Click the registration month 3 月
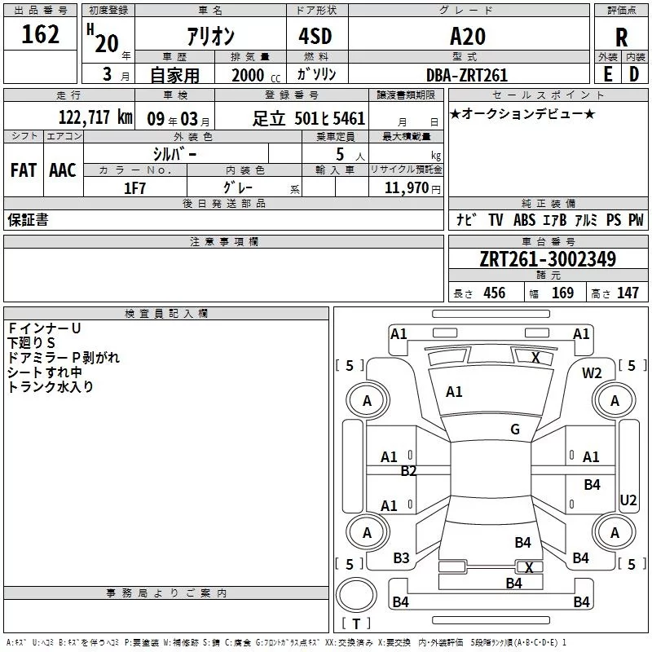 pos(116,74)
